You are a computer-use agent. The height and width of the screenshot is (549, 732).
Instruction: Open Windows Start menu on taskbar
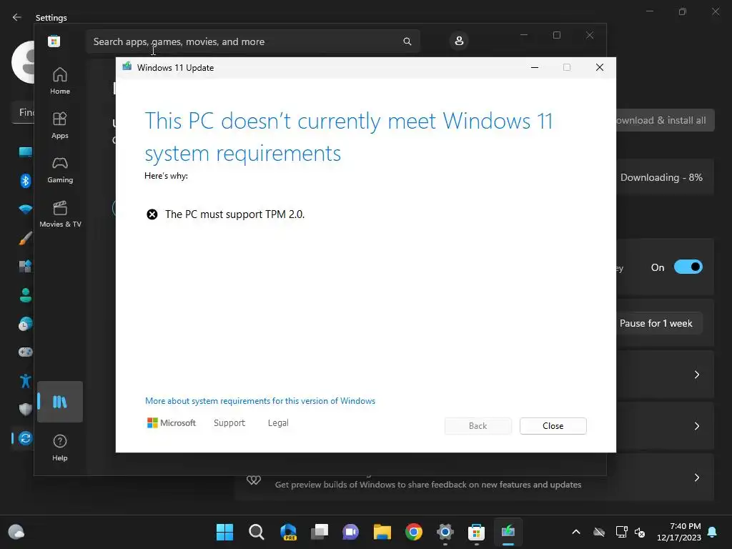coord(224,532)
